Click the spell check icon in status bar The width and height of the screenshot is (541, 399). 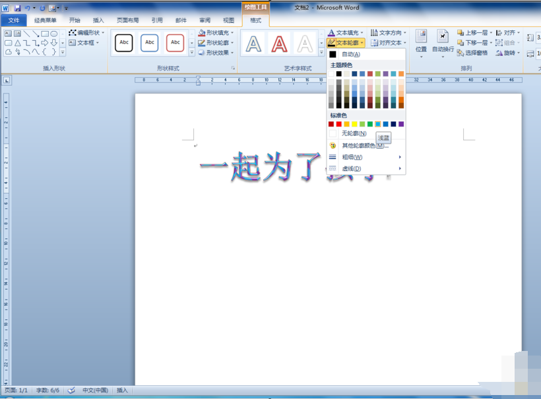click(71, 390)
